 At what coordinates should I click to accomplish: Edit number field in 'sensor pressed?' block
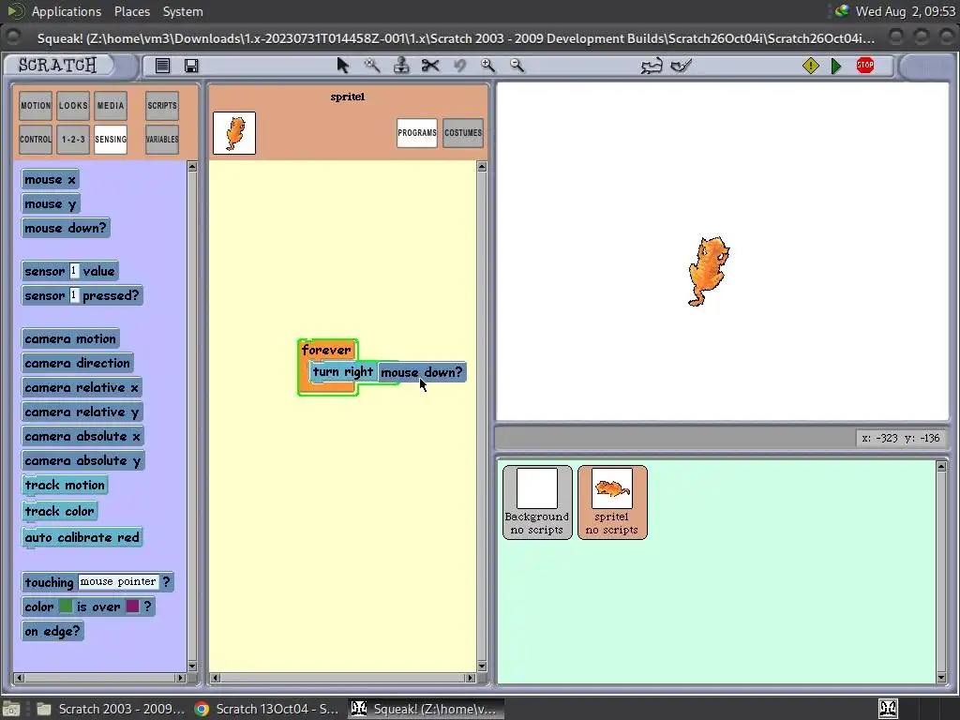[x=74, y=295]
